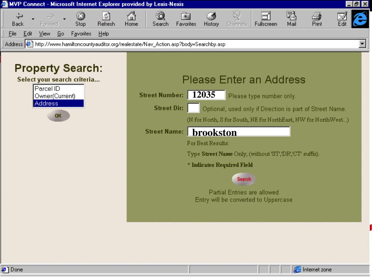Open the Channels toolbar button
Screen dimensions: 372x279
coord(237,20)
